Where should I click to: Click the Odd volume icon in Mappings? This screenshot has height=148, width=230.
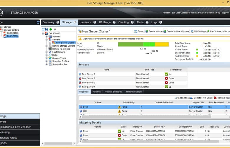click(x=81, y=111)
